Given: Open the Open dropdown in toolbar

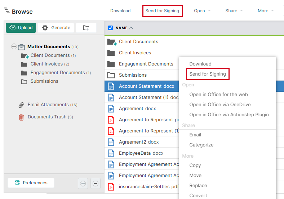Looking at the screenshot, I should (202, 11).
